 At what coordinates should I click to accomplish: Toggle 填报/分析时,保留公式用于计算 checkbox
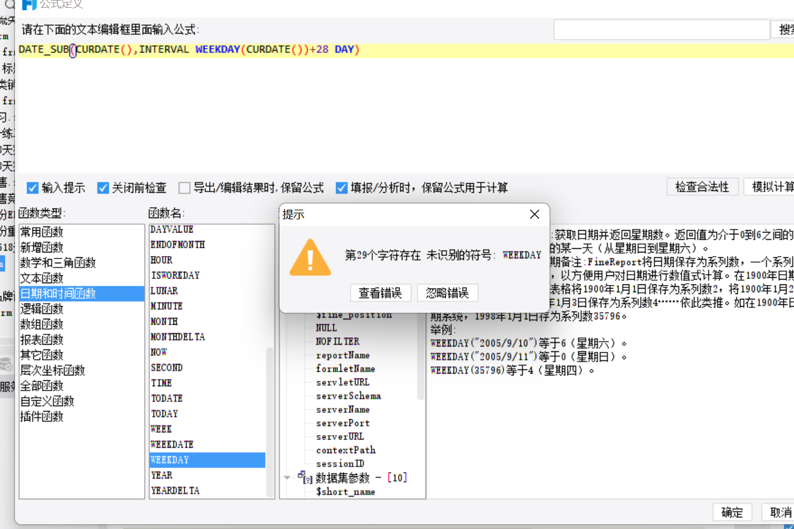click(342, 187)
